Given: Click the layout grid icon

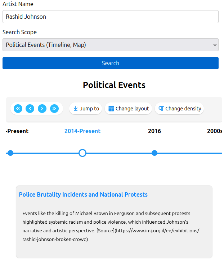Looking at the screenshot, I should pyautogui.click(x=111, y=109).
